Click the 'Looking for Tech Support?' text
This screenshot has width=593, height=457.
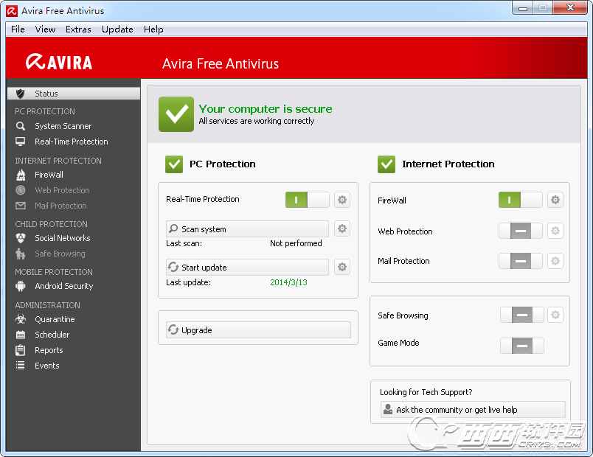(426, 392)
